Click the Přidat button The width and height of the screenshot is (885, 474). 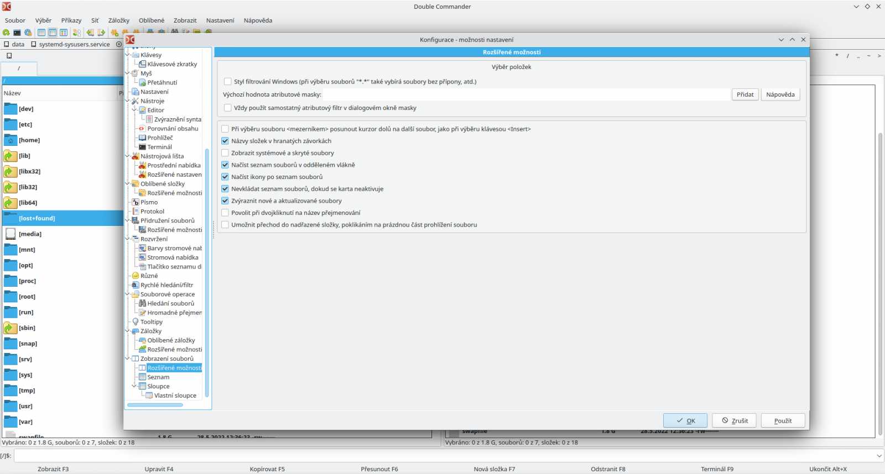pyautogui.click(x=745, y=94)
